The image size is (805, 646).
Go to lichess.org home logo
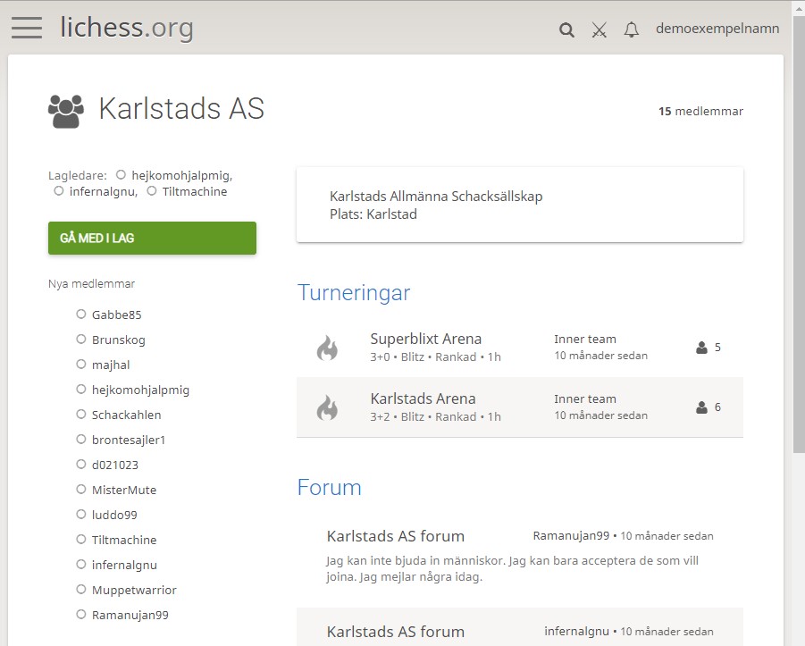click(x=127, y=28)
